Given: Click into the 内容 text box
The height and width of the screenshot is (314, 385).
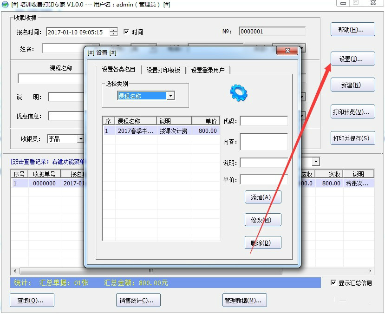Looking at the screenshot, I should point(264,142).
